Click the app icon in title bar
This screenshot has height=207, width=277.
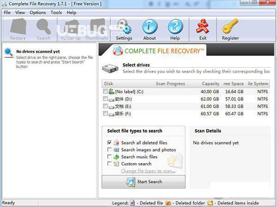click(x=4, y=4)
